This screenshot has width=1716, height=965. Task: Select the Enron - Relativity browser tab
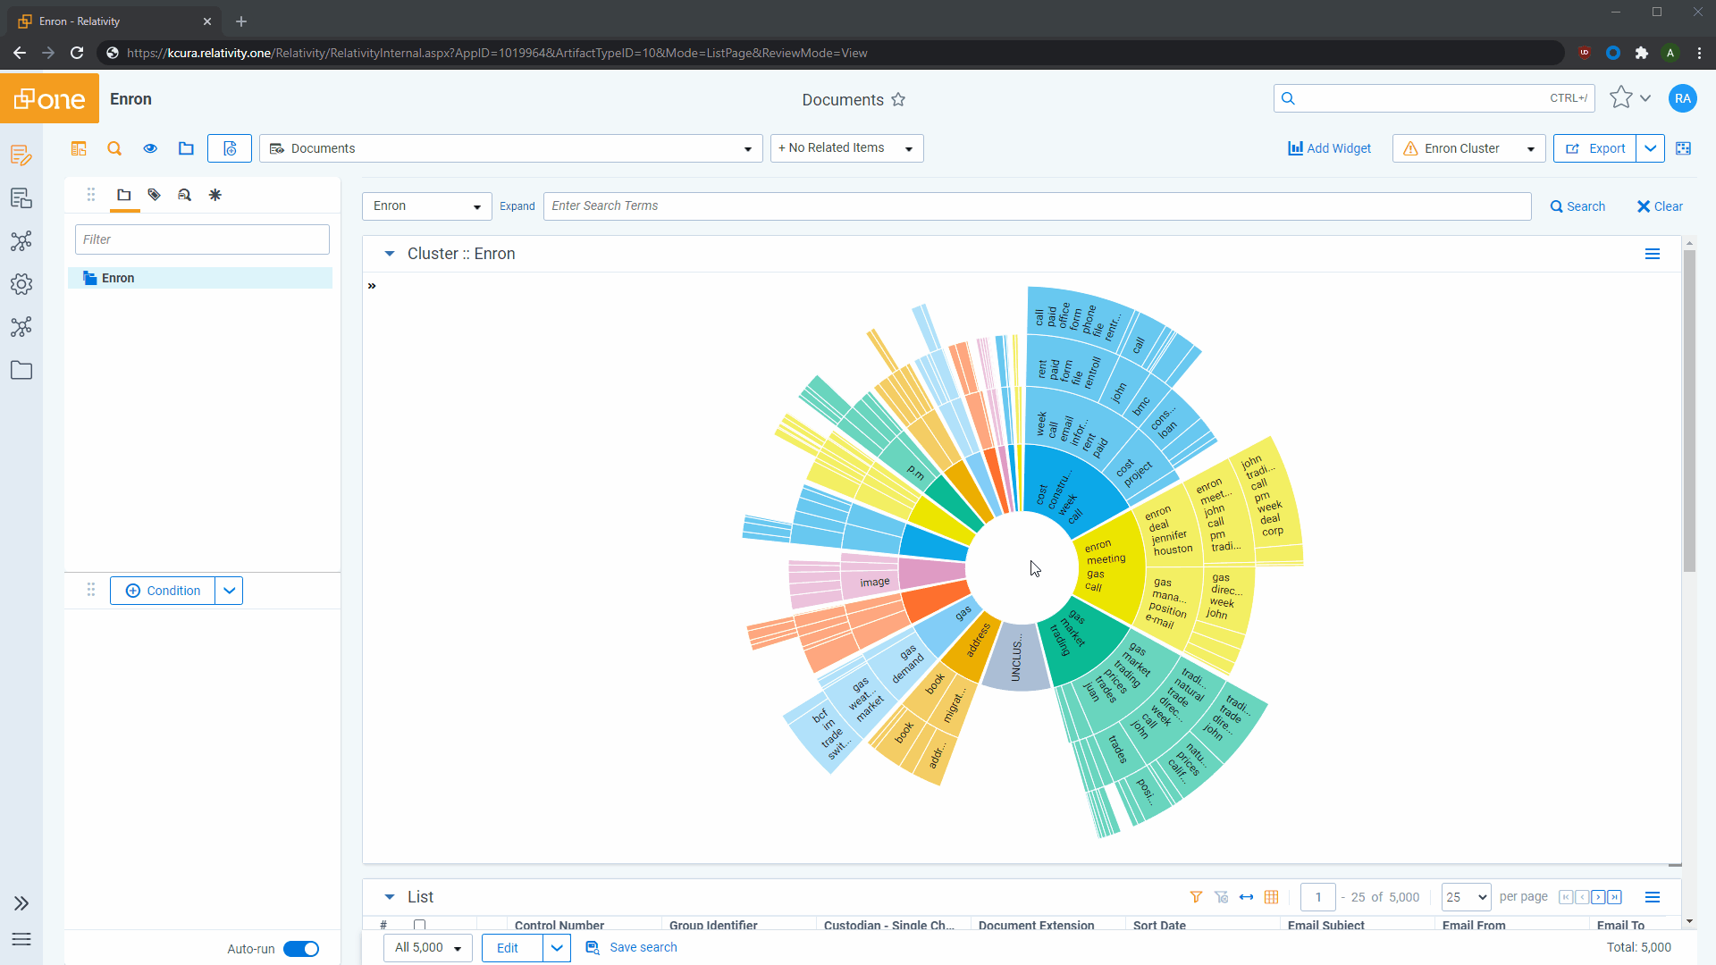coord(107,21)
